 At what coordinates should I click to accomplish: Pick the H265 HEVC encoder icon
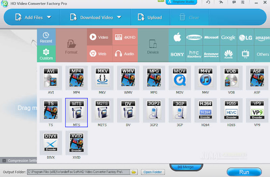click(x=231, y=110)
